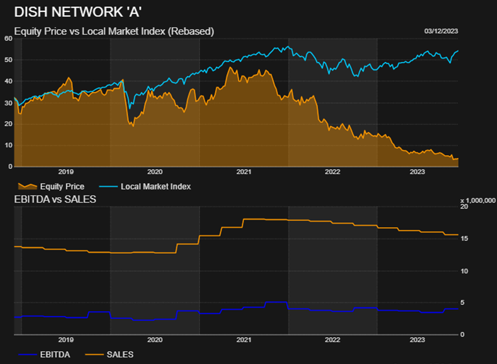This screenshot has height=364, width=497.
Task: Click the 60 tick on the equity chart axis
Action: 9,38
